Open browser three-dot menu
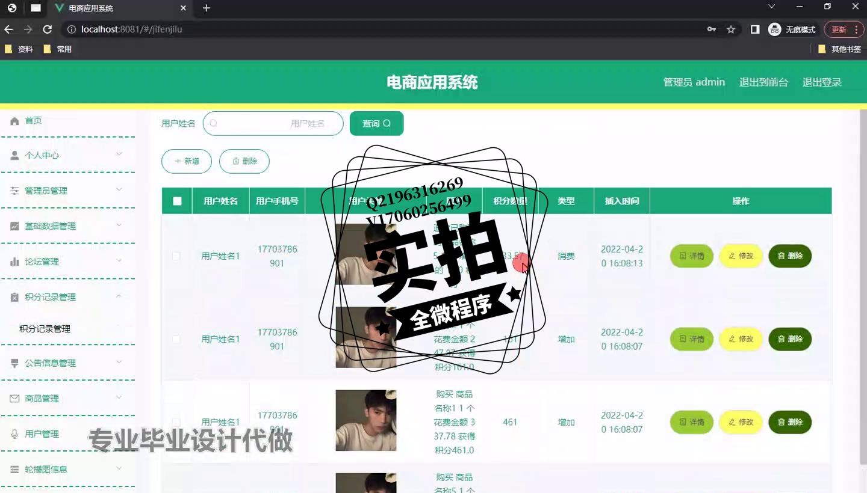This screenshot has height=493, width=867. [x=856, y=29]
